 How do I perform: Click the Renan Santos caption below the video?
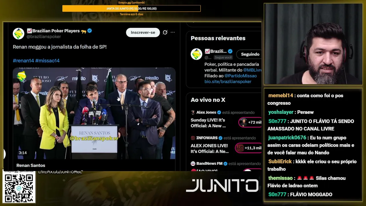tap(31, 165)
